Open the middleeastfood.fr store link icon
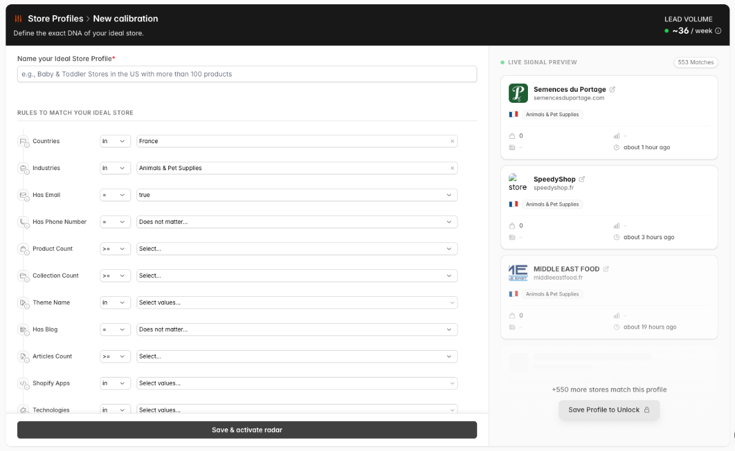Screen dimensions: 735x451 click(606, 269)
